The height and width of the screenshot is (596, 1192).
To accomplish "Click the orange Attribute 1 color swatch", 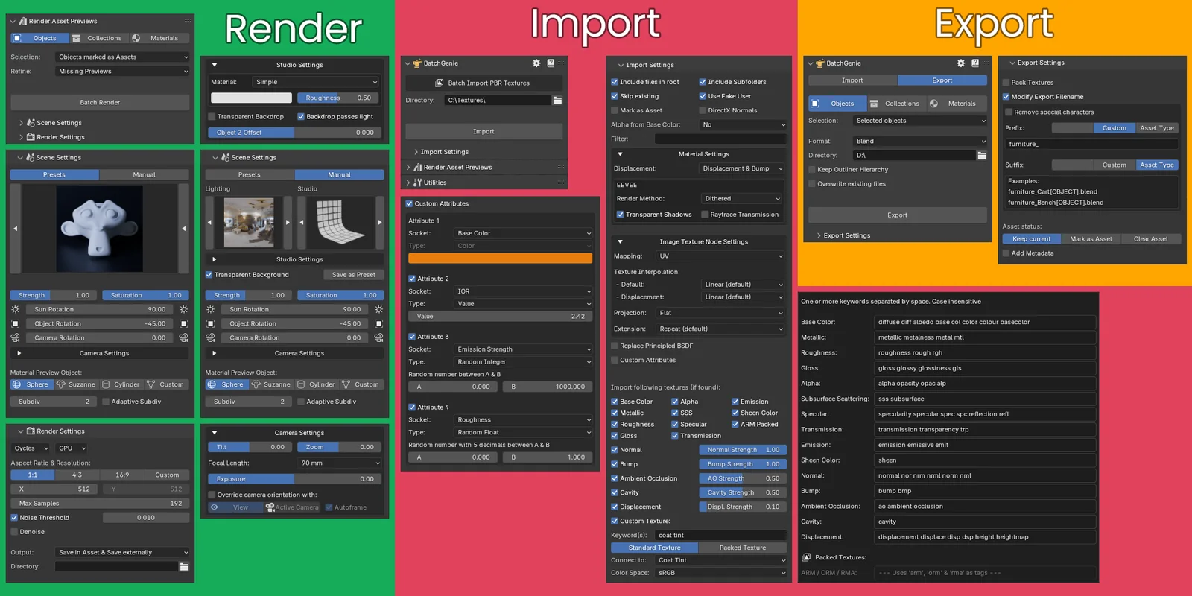I will [500, 259].
